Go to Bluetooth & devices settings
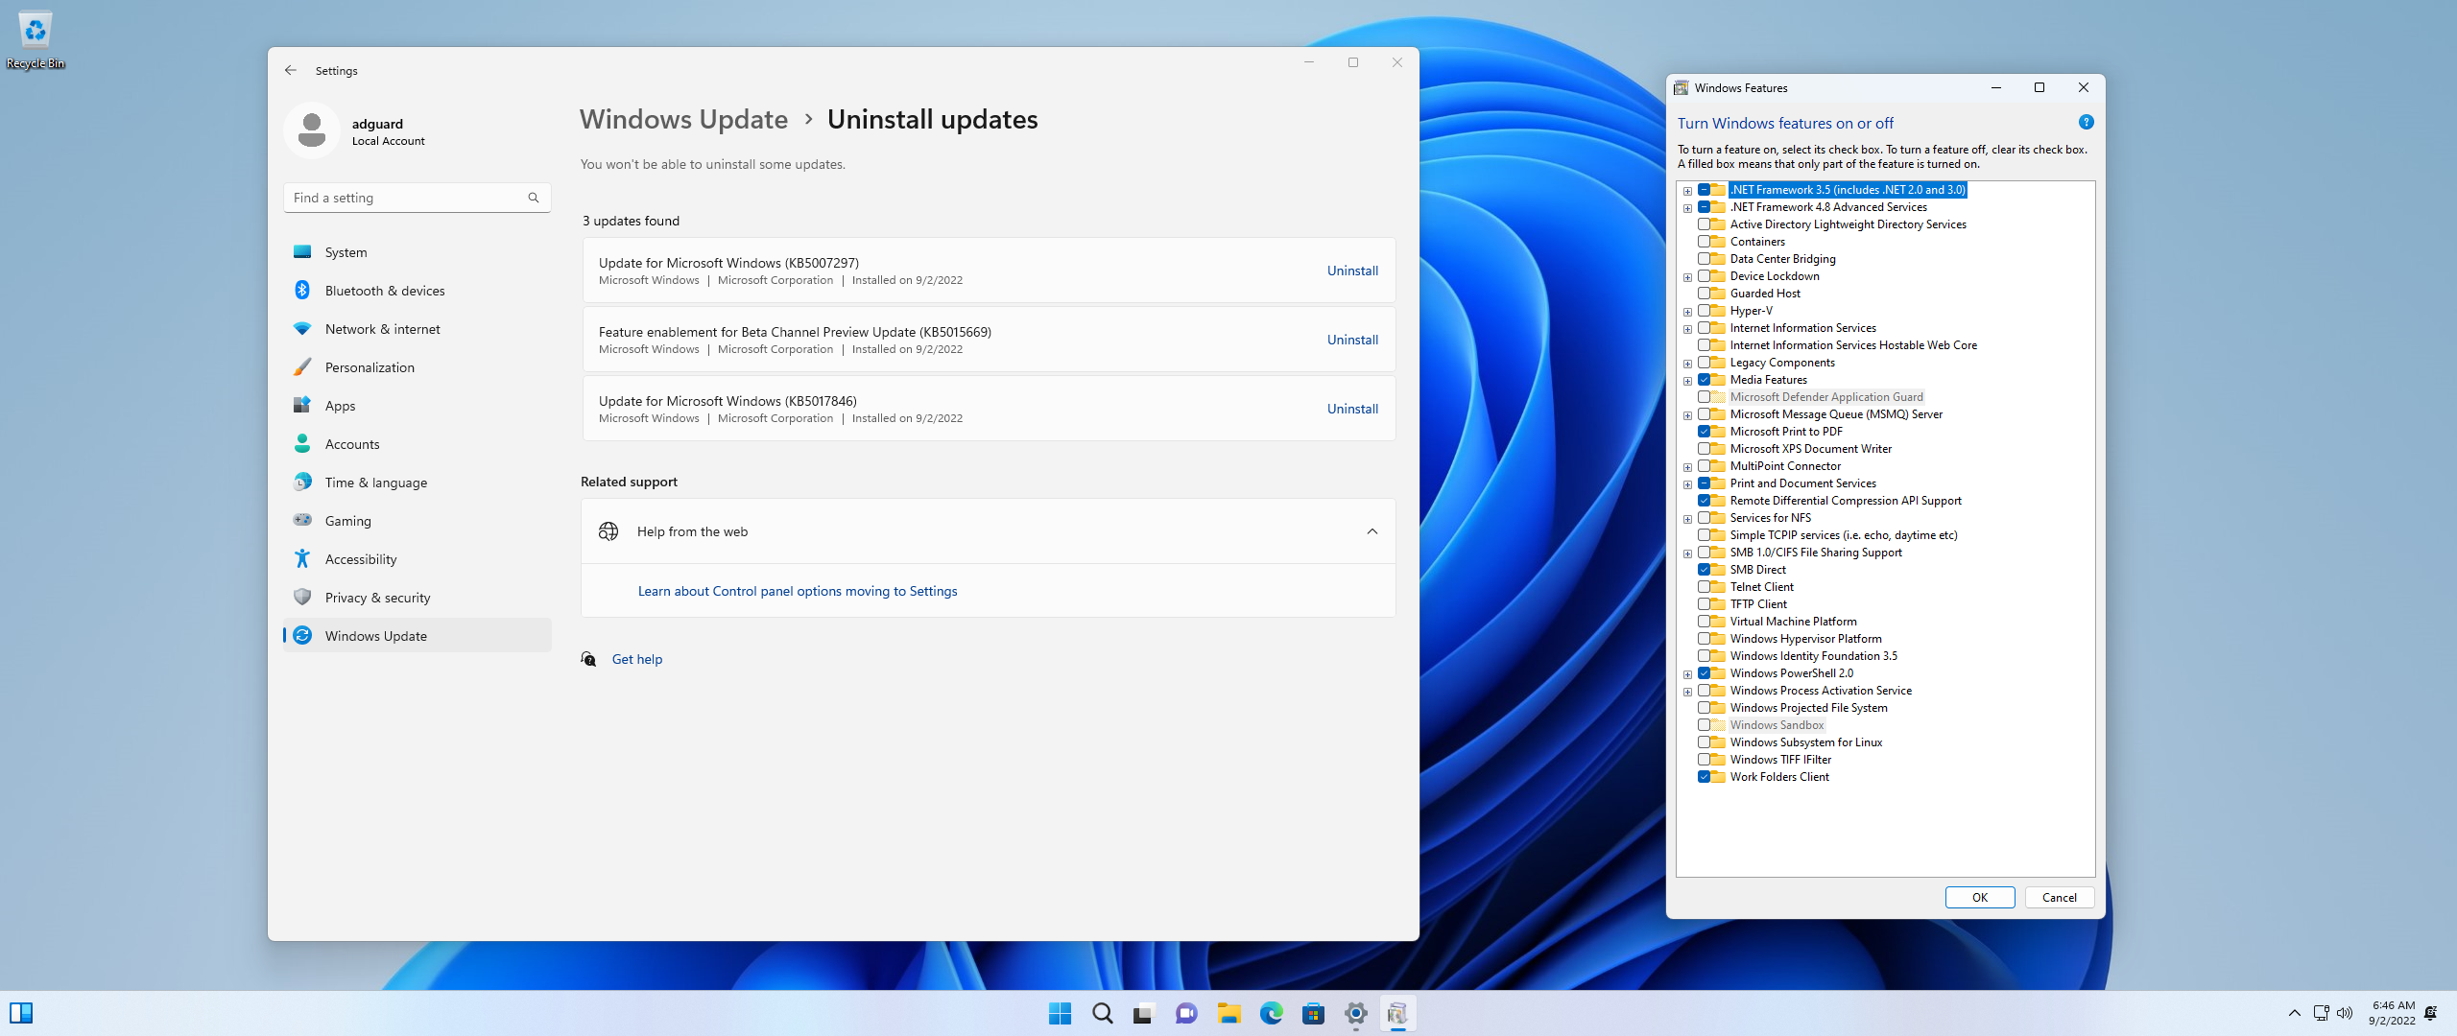This screenshot has width=2457, height=1036. tap(417, 291)
